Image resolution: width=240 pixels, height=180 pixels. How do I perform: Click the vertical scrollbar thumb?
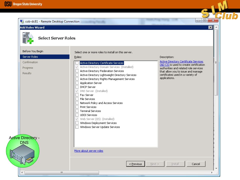(216, 62)
